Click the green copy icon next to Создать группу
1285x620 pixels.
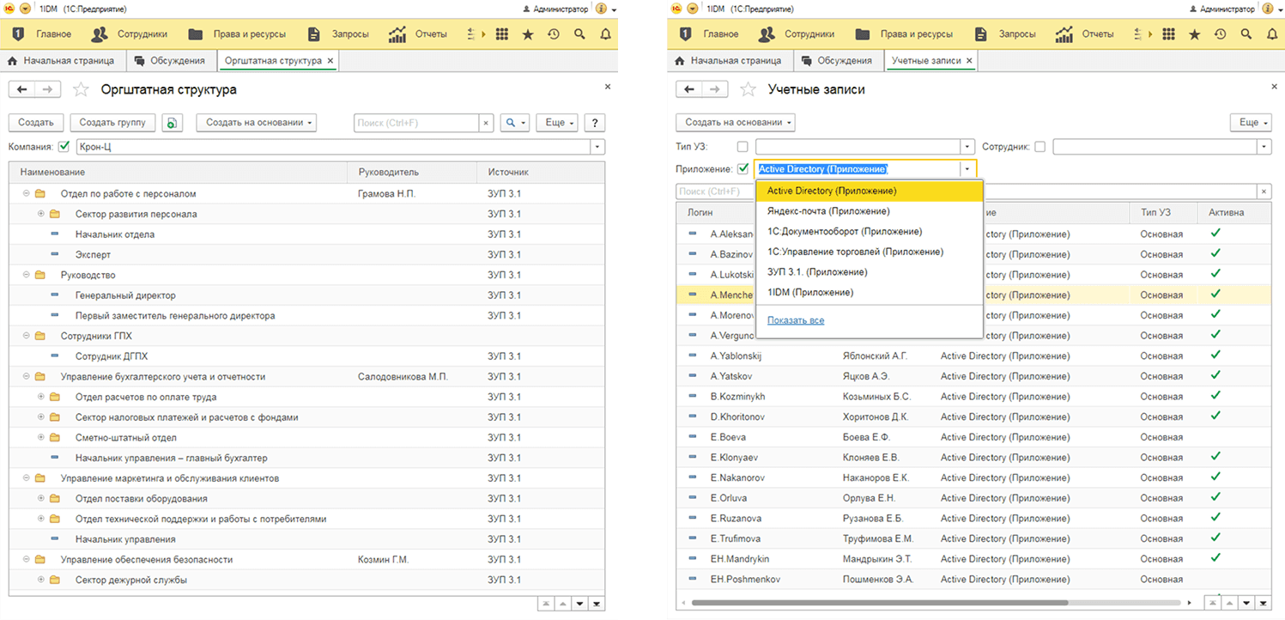pos(173,123)
